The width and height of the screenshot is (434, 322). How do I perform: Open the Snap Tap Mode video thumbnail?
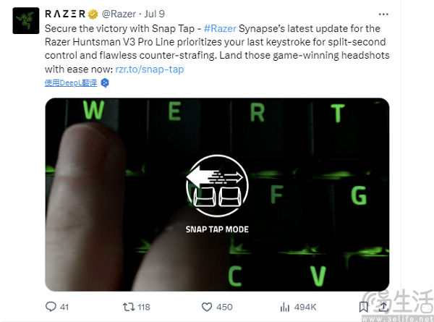[x=217, y=195]
